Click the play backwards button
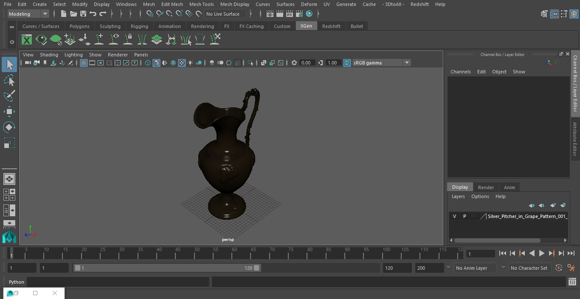The height and width of the screenshot is (299, 580). coord(532,253)
